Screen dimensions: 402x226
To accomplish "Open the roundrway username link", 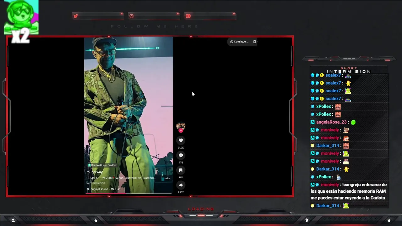I will tap(95, 172).
